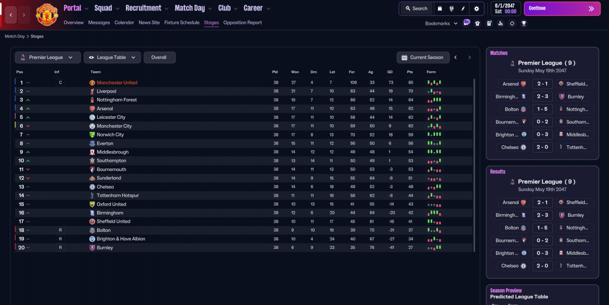Go forward with the right arrow navigation button
This screenshot has width=609, height=305.
24,15
